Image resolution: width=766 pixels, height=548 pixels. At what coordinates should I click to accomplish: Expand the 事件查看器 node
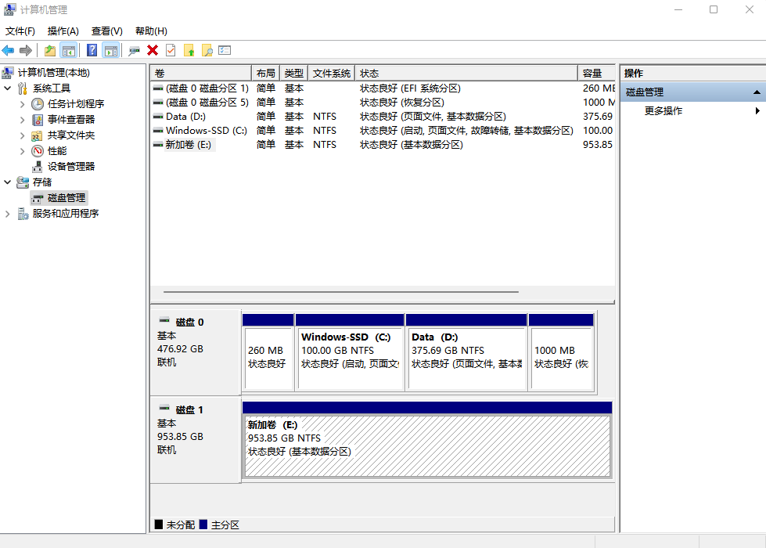pos(23,120)
